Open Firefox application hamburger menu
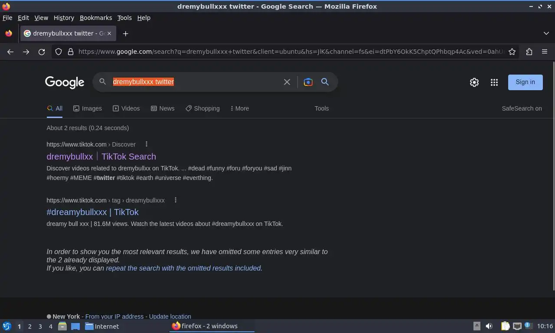 point(545,52)
